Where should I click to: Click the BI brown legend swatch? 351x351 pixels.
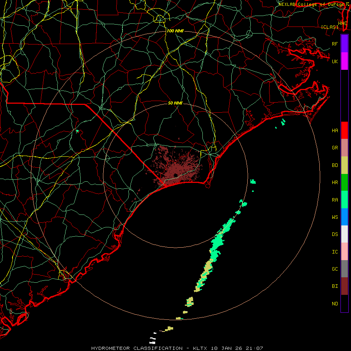click(344, 286)
